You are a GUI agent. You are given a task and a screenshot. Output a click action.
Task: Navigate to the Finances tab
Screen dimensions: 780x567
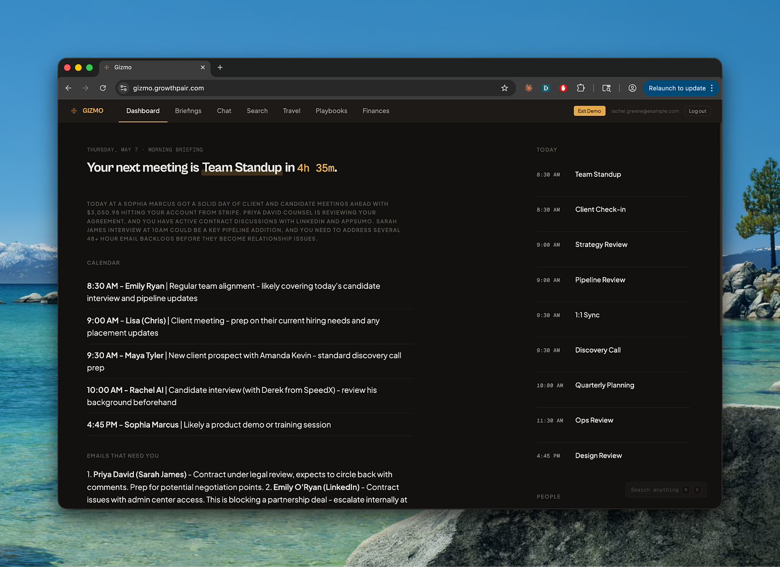click(x=376, y=111)
